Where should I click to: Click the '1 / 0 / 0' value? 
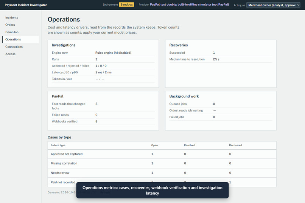(101, 66)
